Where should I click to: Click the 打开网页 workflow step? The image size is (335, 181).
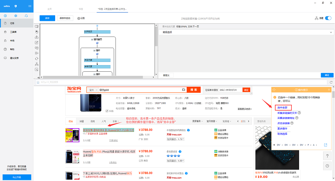[97, 32]
